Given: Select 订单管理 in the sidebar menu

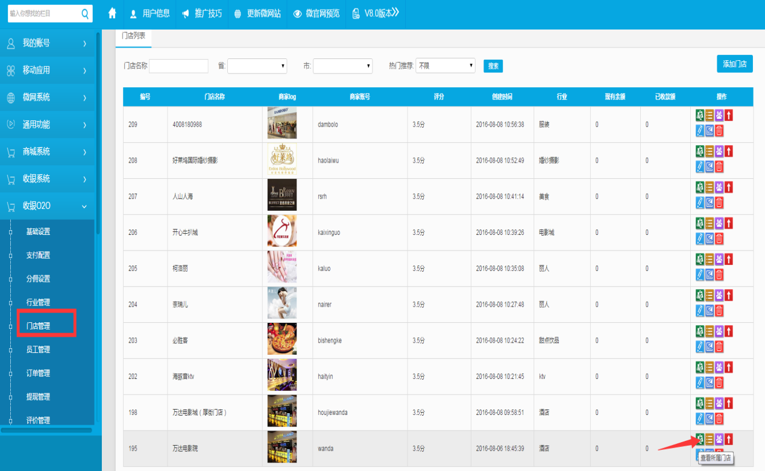Looking at the screenshot, I should (38, 373).
